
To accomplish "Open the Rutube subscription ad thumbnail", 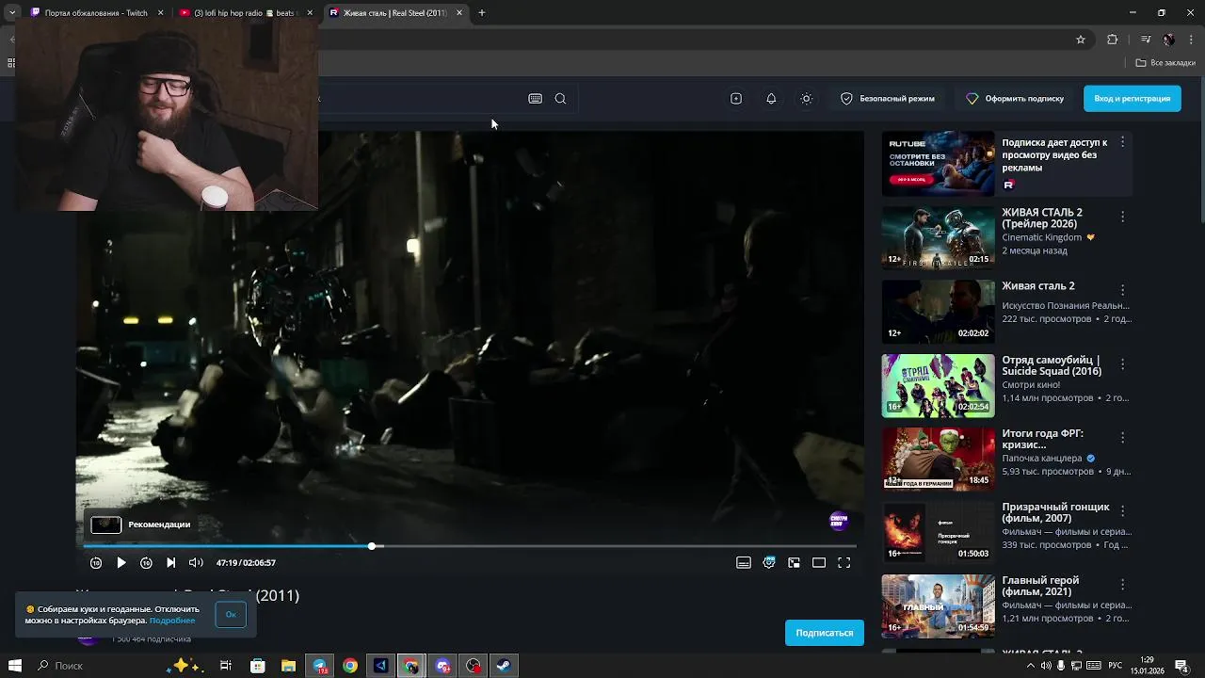I will 938,164.
